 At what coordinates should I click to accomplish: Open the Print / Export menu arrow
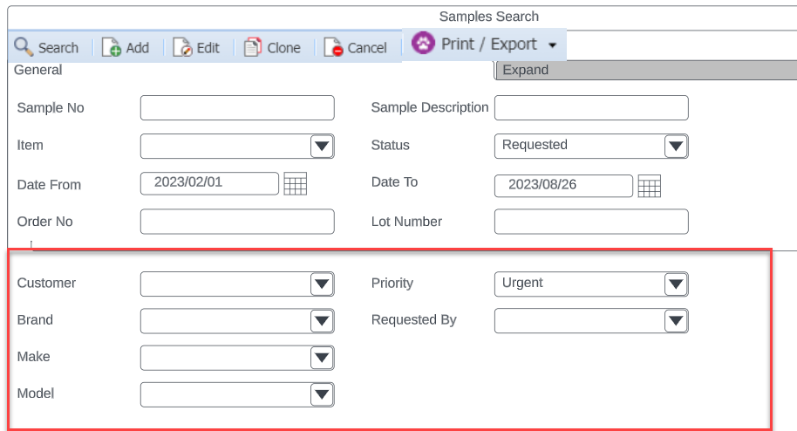(553, 44)
